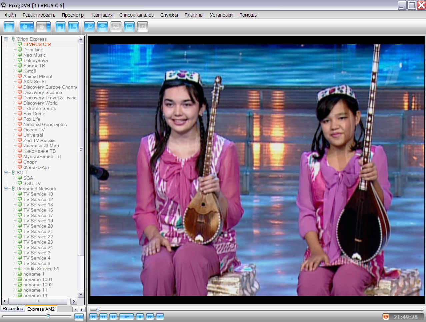Image resolution: width=426 pixels, height=322 pixels.
Task: Select the Киномания ТВ channel
Action: click(39, 151)
